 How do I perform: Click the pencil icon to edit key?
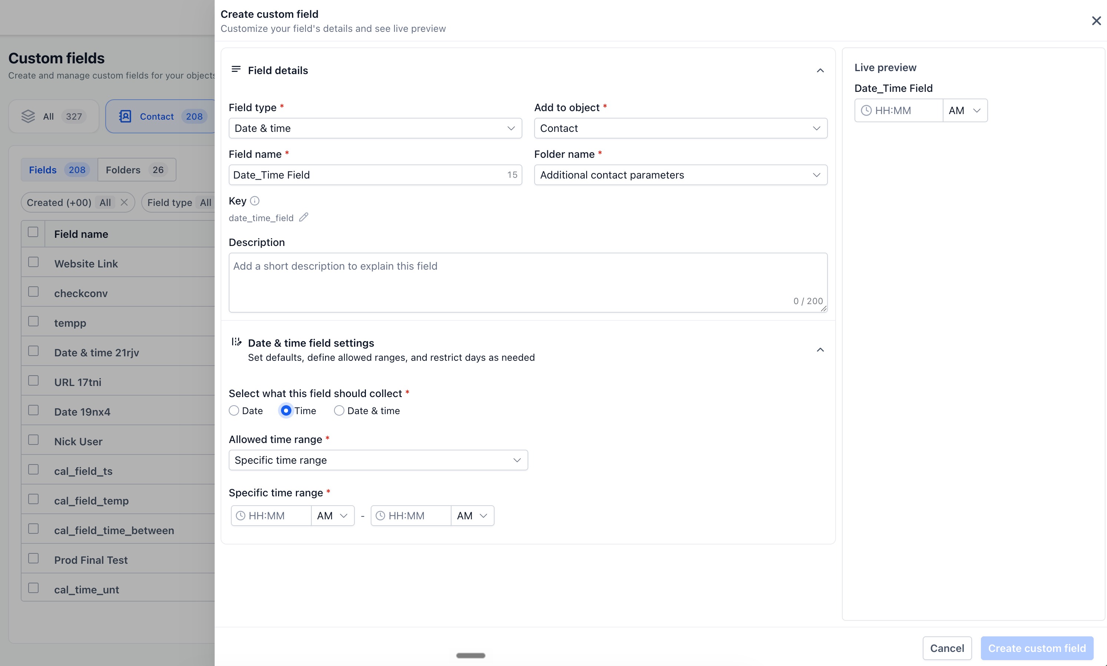click(x=304, y=217)
